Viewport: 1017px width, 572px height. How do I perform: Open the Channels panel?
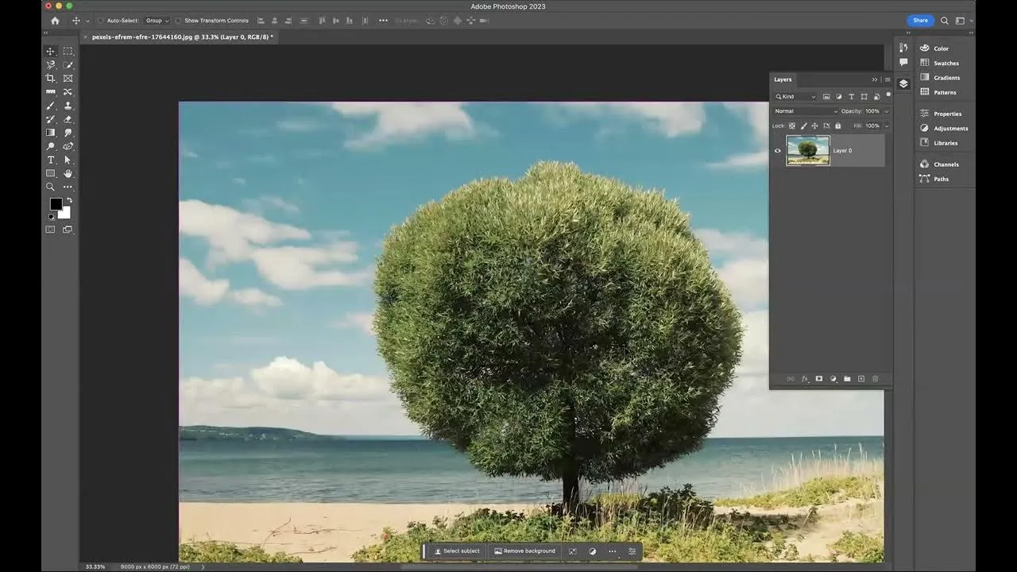[x=945, y=164]
